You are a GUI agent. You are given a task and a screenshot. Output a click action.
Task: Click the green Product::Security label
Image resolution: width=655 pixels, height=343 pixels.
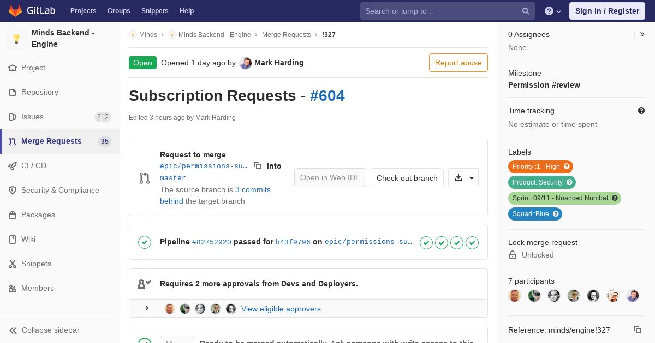point(542,182)
